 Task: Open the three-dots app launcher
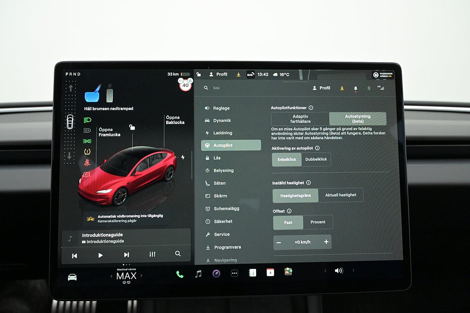[x=234, y=273]
